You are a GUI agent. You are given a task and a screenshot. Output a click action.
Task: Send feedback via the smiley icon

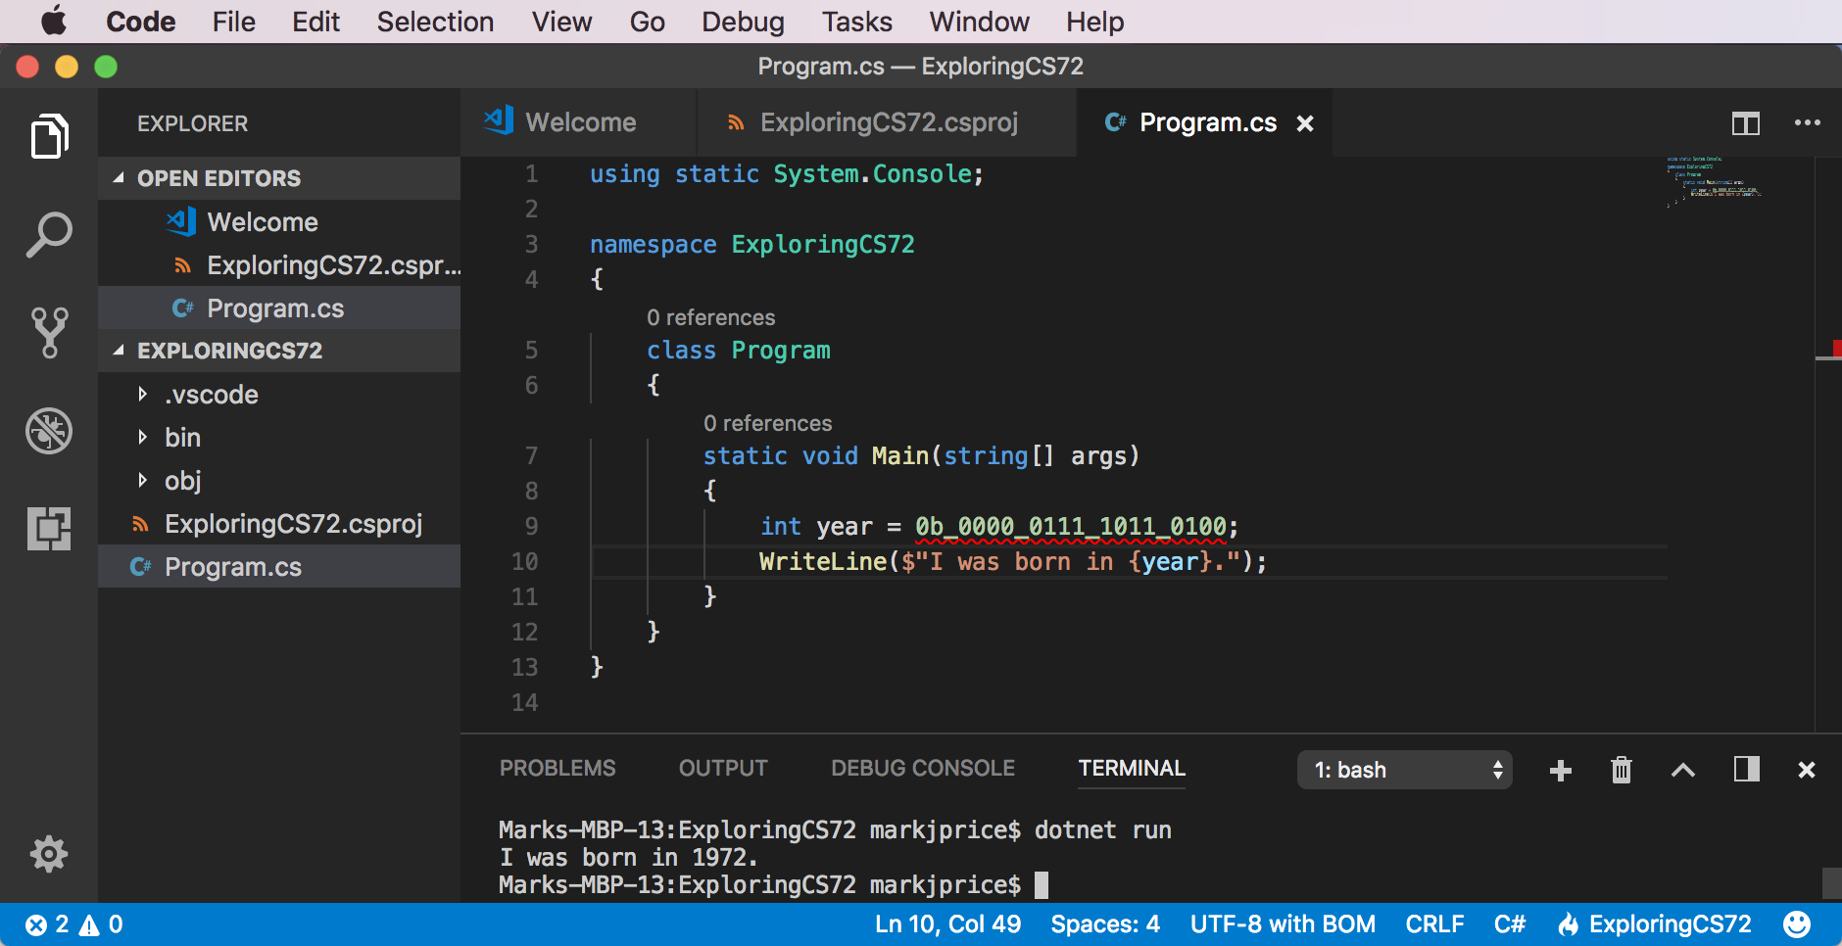point(1797,924)
